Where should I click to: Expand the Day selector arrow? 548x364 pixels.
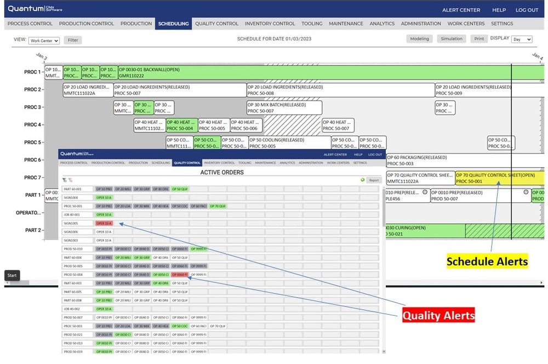pos(528,39)
